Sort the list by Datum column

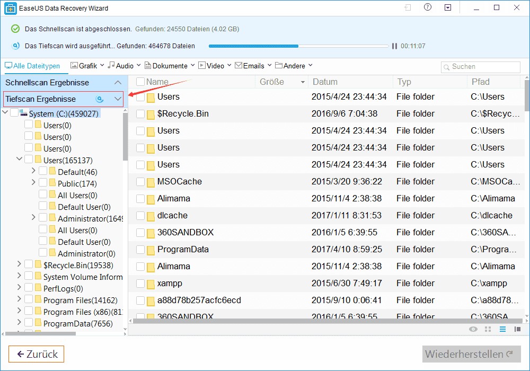[325, 82]
